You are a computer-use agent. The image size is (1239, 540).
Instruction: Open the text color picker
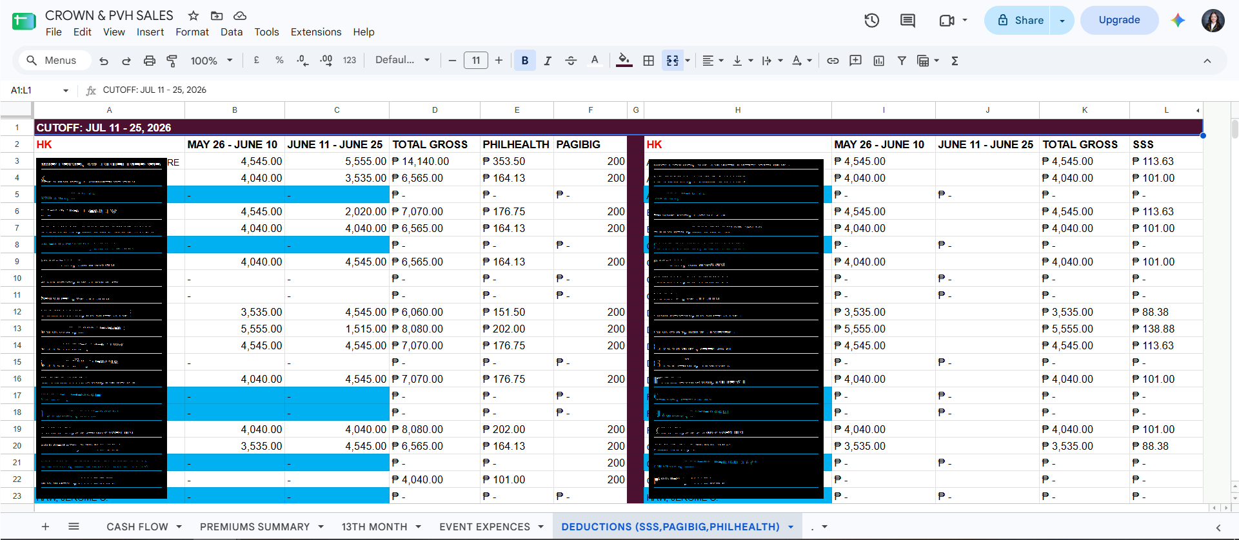[595, 61]
